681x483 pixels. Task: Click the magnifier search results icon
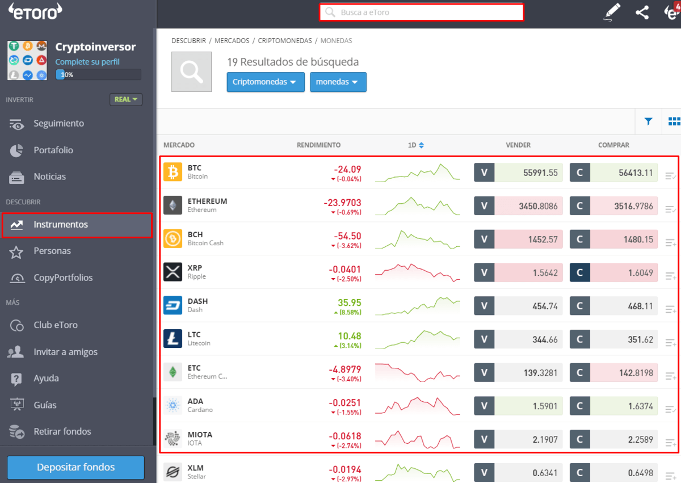[x=191, y=72]
